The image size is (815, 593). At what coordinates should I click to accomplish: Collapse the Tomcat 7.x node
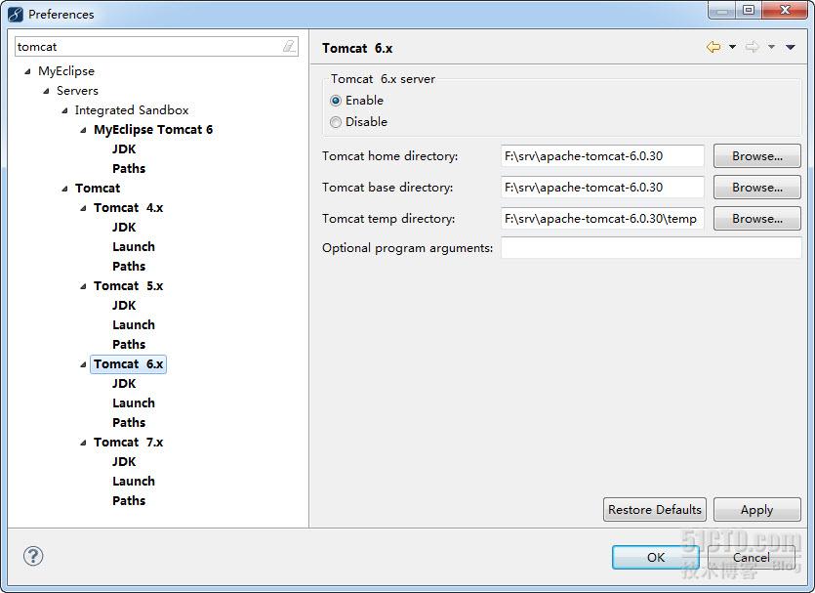pos(83,443)
